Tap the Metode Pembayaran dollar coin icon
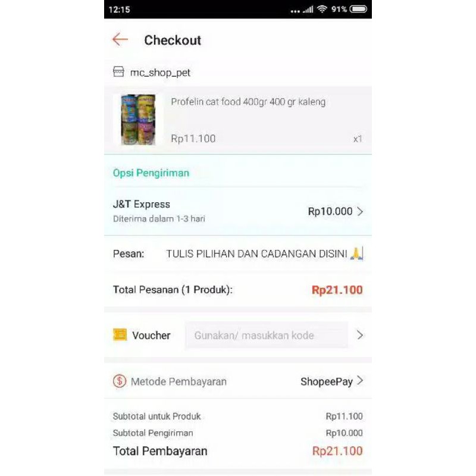 120,381
